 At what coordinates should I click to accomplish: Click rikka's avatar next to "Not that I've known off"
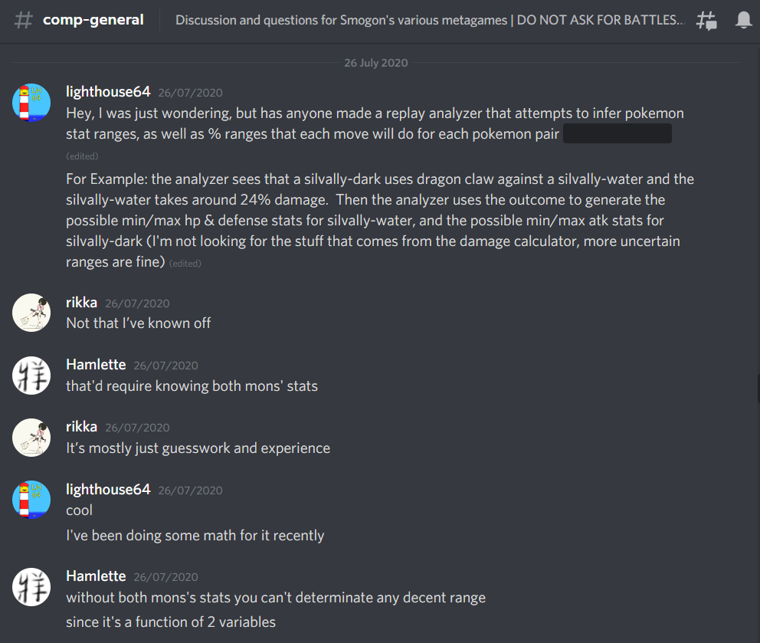point(31,313)
